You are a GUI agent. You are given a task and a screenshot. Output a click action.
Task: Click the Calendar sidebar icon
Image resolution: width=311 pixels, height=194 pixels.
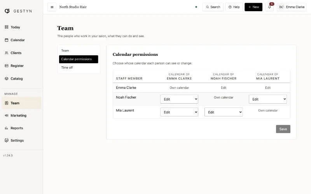[x=7, y=40]
